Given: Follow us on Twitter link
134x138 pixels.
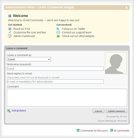Looking at the screenshot, I should 73,29.
